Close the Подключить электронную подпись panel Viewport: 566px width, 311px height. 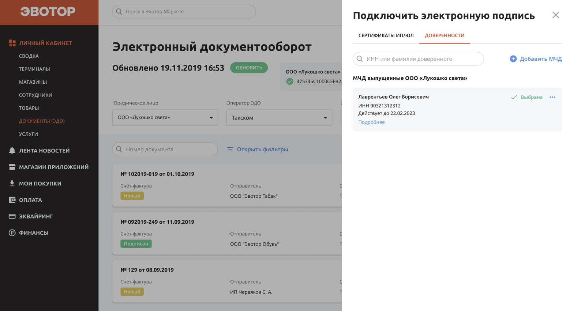556,15
